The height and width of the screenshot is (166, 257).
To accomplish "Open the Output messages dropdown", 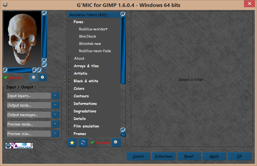I will 55,115.
